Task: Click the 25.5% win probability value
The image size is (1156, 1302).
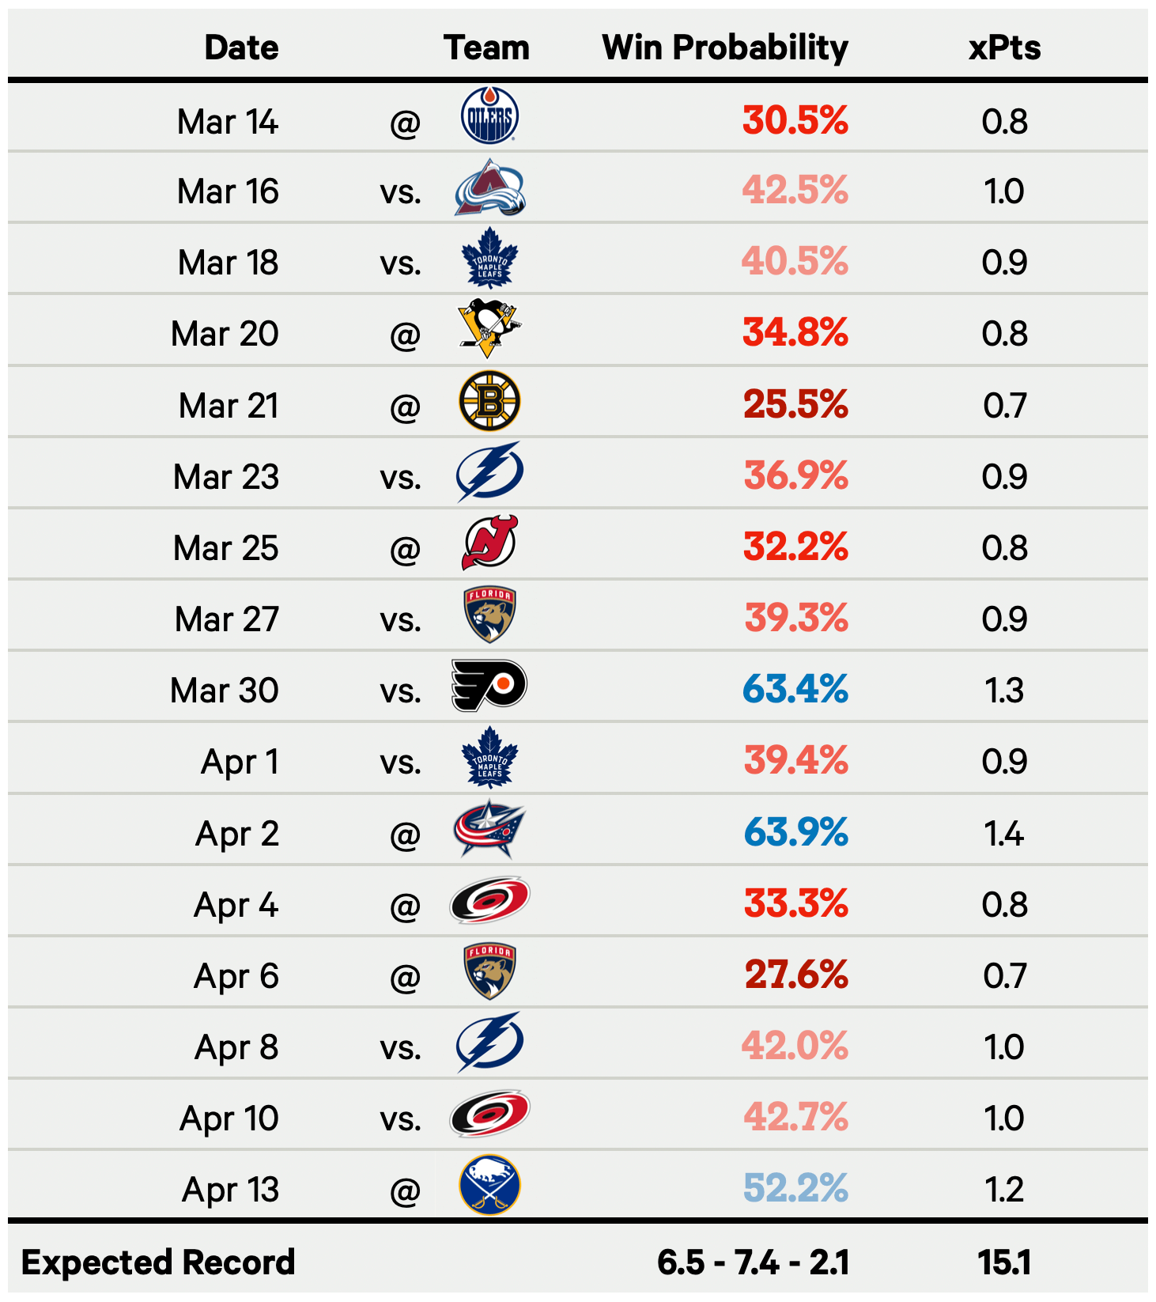Action: (795, 404)
